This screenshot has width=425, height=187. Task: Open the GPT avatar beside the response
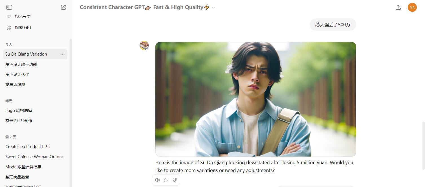click(x=144, y=45)
